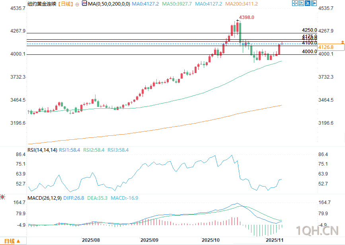
Task: Click the left-axis MACD 164.7 label
Action: [19, 203]
